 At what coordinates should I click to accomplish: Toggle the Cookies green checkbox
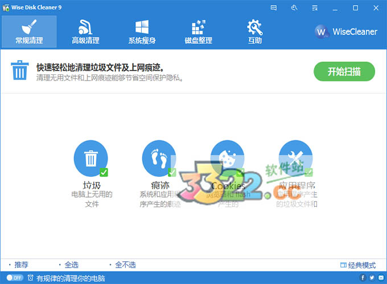point(240,172)
